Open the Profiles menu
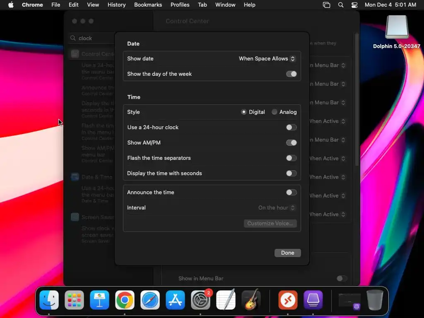 [180, 5]
